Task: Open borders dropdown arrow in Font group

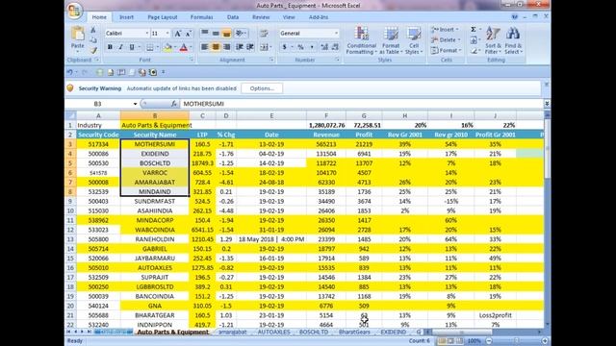Action: click(158, 47)
